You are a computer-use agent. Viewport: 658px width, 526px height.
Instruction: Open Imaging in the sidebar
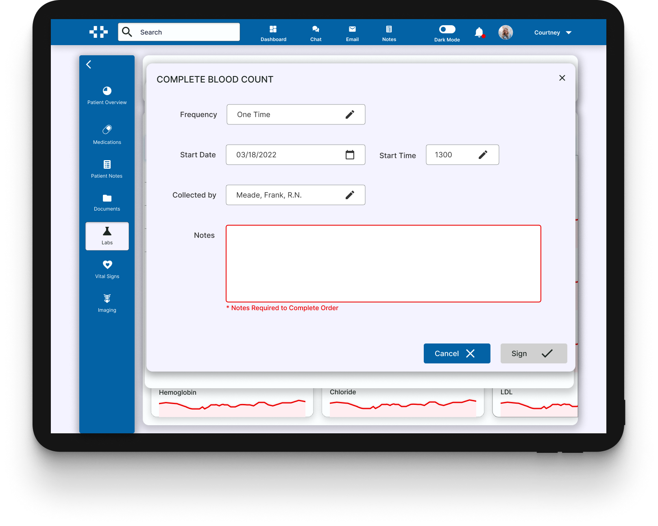click(x=107, y=303)
